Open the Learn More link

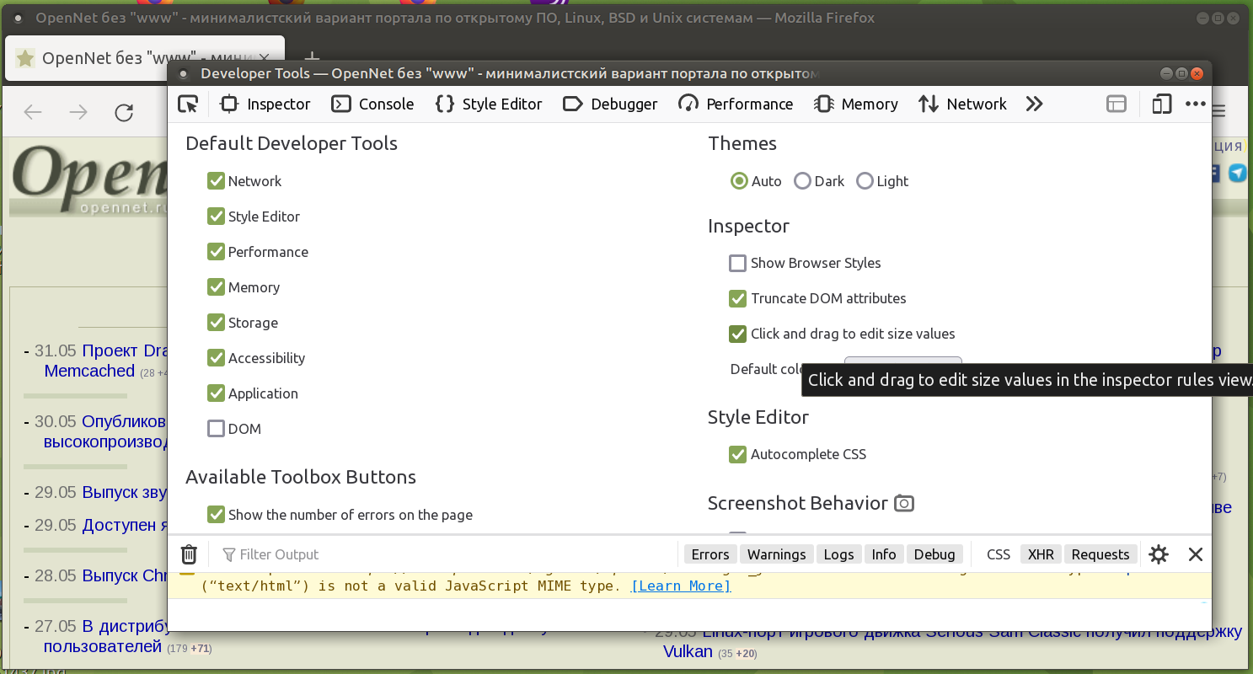(681, 586)
